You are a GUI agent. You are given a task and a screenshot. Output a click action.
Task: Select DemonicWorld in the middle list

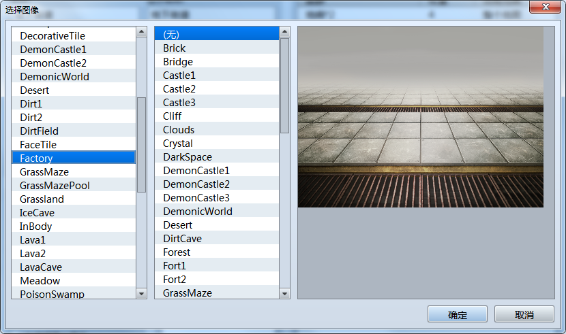[217, 212]
